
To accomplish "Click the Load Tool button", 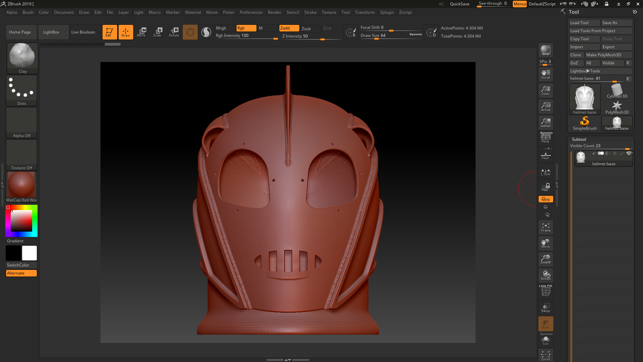I will (584, 23).
